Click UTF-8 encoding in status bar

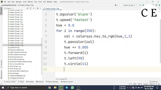pos(140,84)
